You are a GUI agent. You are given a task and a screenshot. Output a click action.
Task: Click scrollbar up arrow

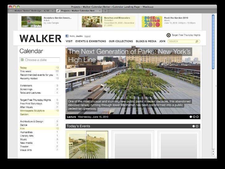[x=213, y=151]
